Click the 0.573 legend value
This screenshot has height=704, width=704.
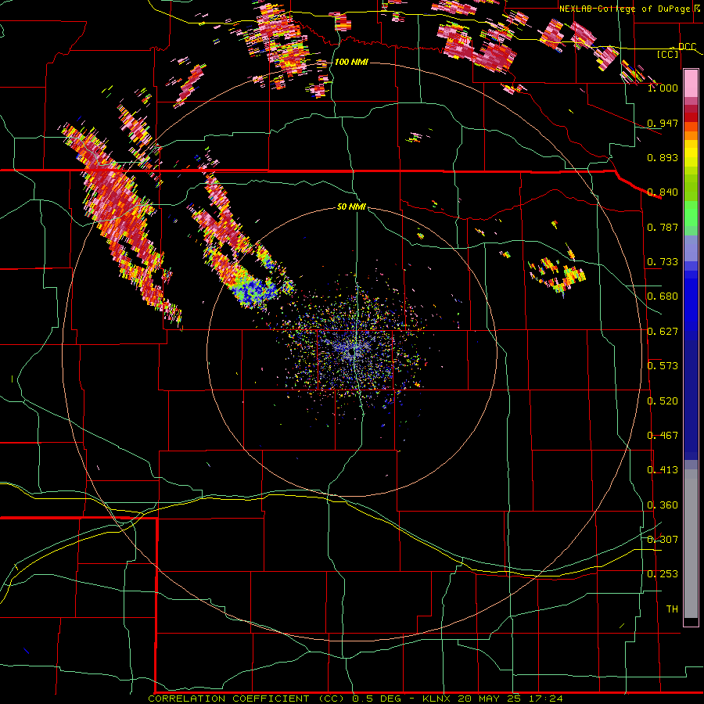(663, 366)
